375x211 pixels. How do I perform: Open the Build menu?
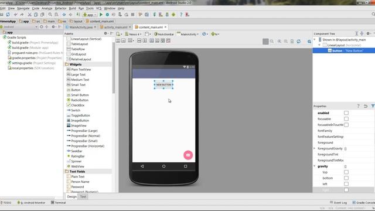point(72,8)
